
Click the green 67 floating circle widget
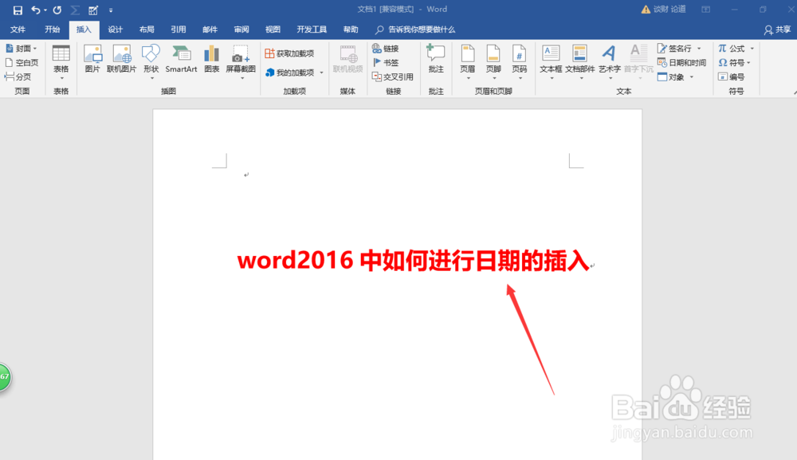pos(4,376)
